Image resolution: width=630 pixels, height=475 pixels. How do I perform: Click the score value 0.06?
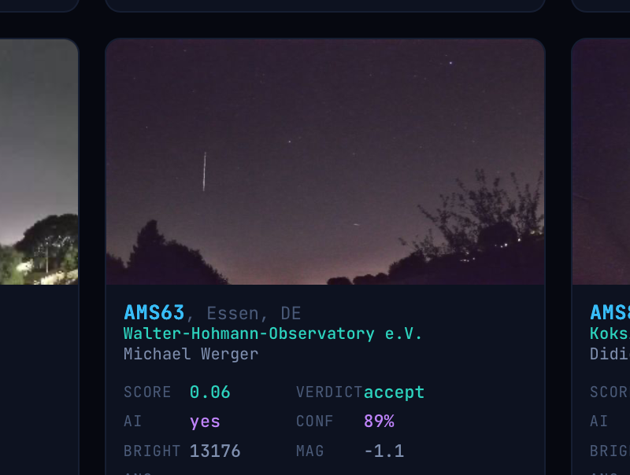(209, 392)
